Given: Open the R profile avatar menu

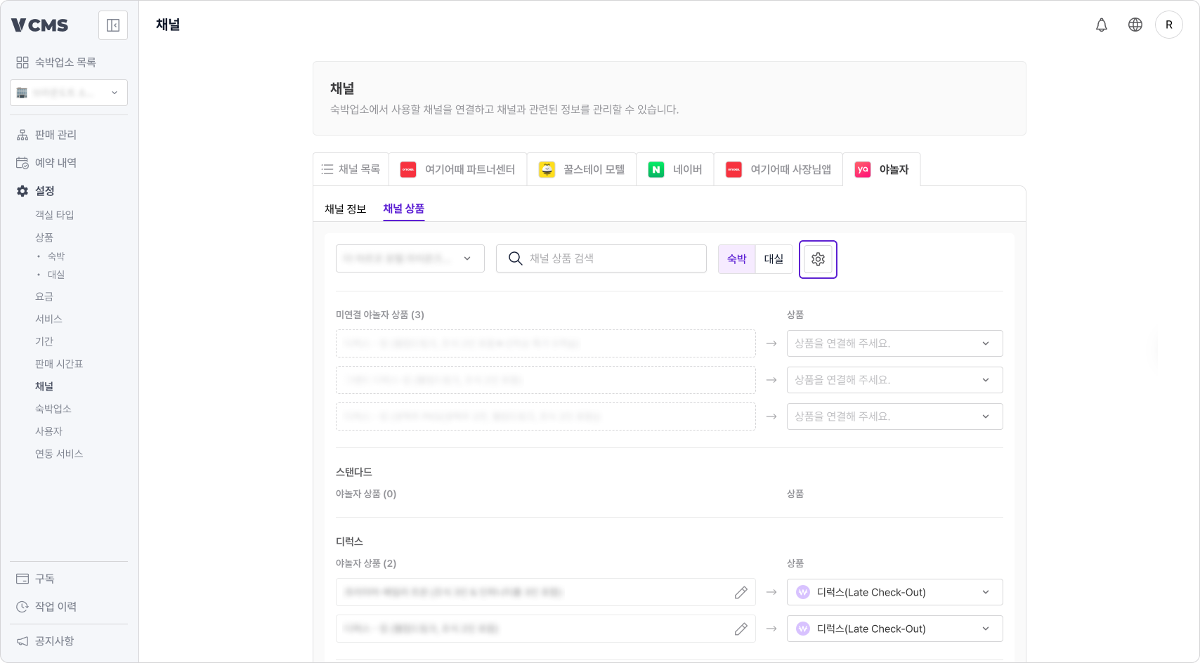Looking at the screenshot, I should 1169,25.
